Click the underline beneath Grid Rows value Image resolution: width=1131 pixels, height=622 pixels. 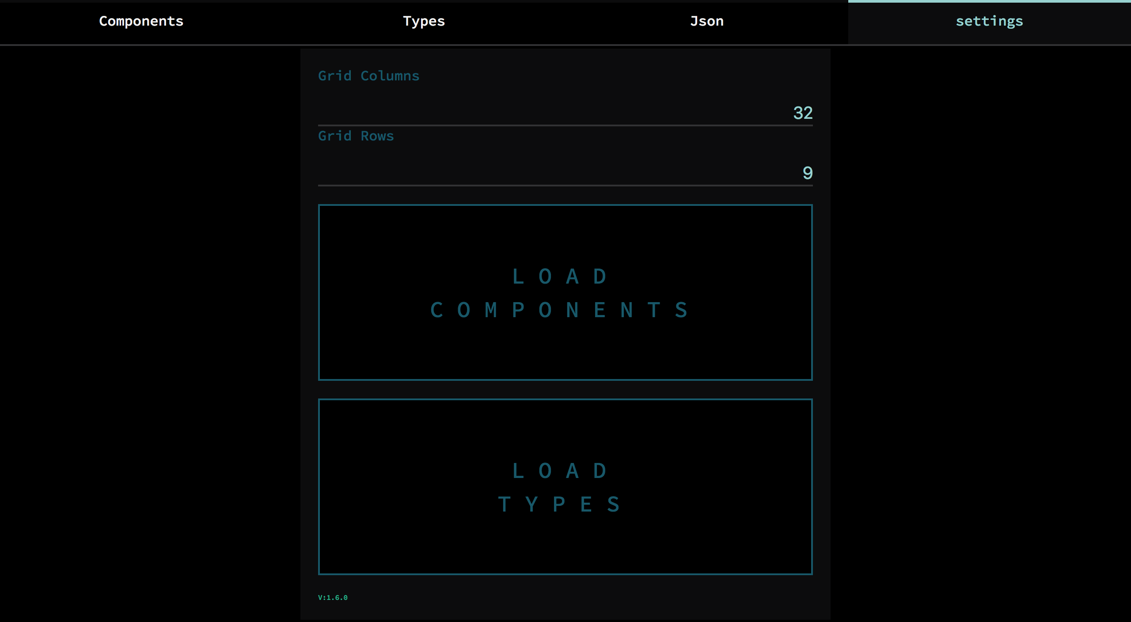pyautogui.click(x=565, y=186)
